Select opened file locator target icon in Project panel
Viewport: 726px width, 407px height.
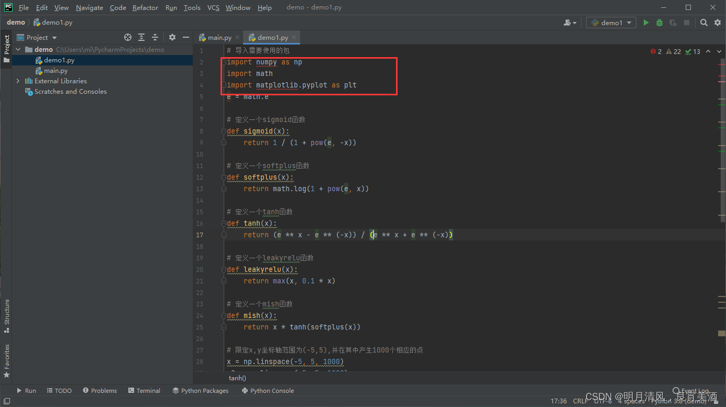pyautogui.click(x=127, y=37)
